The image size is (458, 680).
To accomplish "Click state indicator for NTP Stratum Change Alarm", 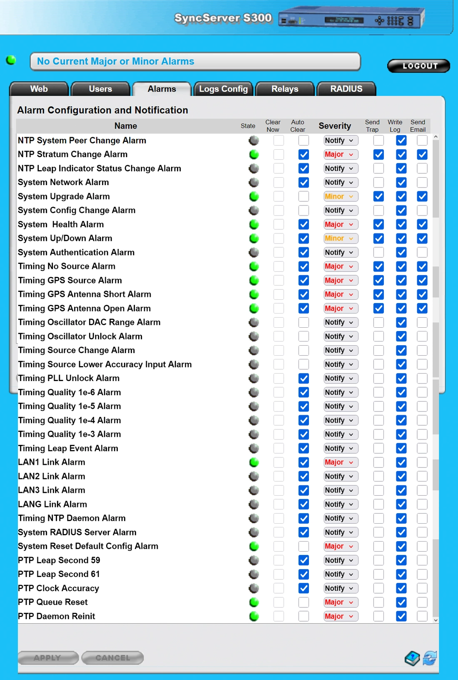I will click(x=254, y=155).
